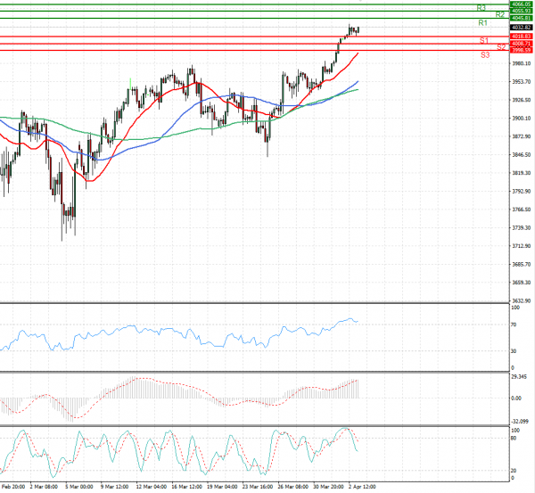The image size is (535, 493).
Task: Click the MACD scale value -32.099
Action: (520, 422)
